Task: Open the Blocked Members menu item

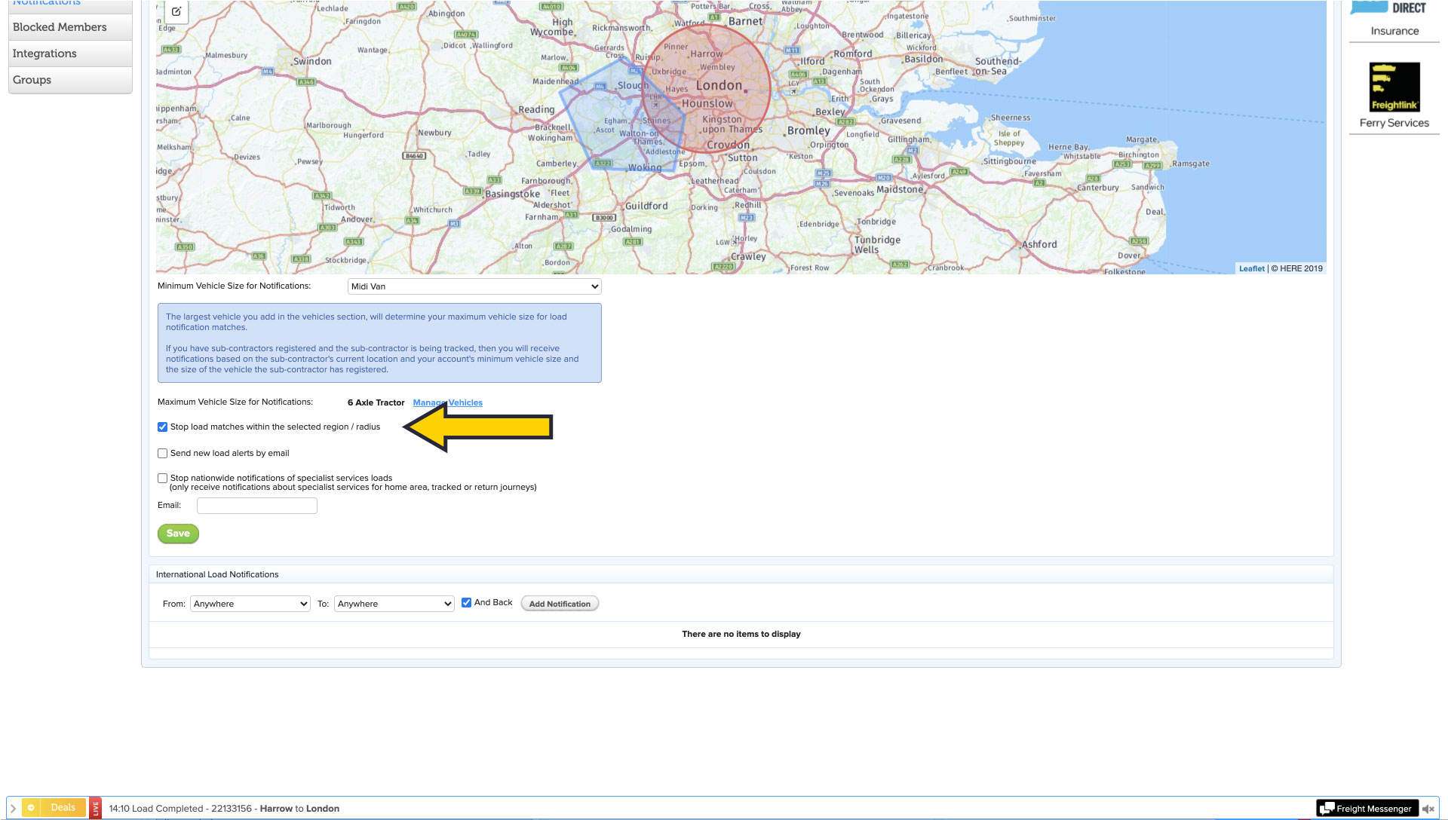Action: coord(70,27)
